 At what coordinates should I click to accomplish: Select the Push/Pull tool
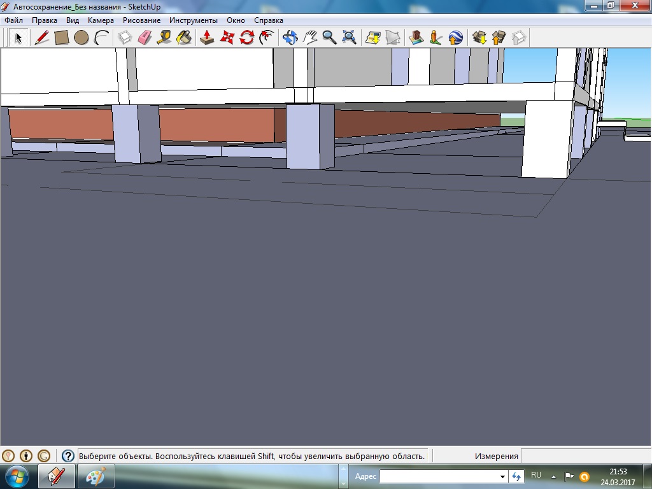(x=207, y=38)
